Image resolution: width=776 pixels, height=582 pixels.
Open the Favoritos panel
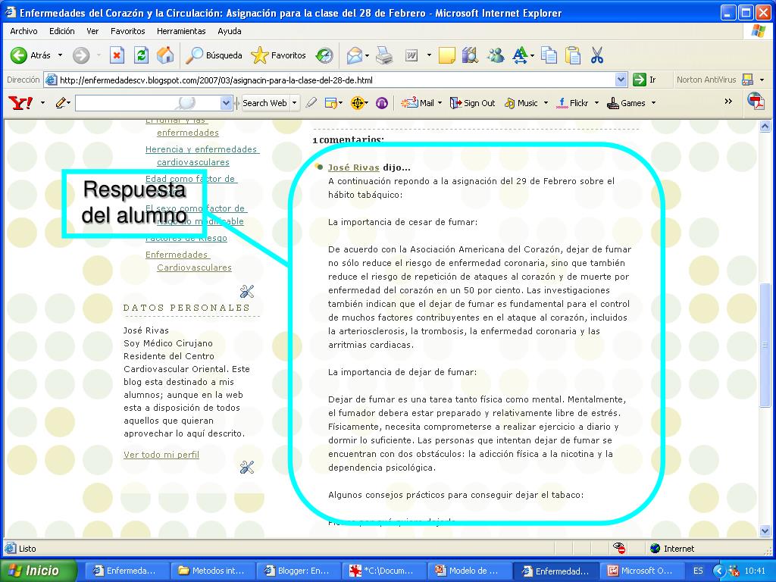tap(279, 55)
